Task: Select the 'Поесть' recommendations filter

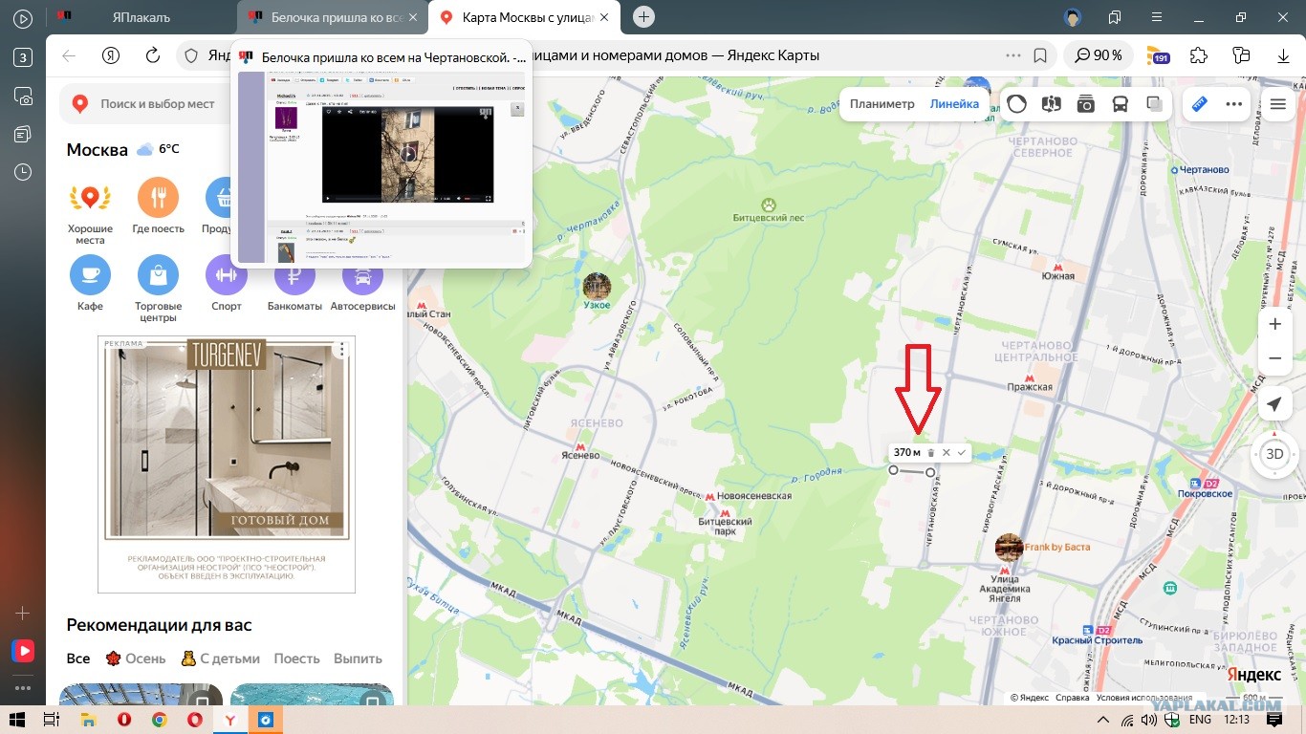Action: coord(297,658)
